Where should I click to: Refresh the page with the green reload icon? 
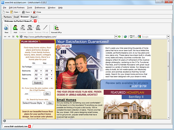17,37
